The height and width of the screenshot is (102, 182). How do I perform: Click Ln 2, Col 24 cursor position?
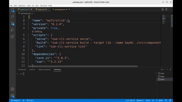tap(130, 100)
